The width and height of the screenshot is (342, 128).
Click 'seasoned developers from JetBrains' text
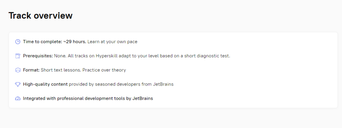pos(134,84)
